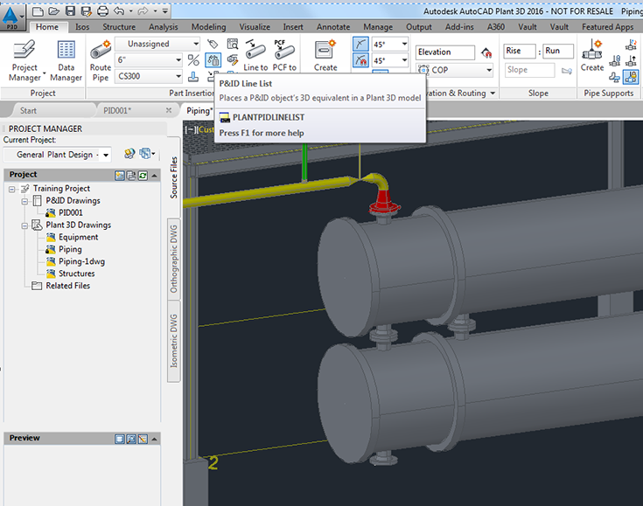Screen dimensions: 643x506
Task: Select the Orthographic DWG side tab
Action: click(174, 259)
